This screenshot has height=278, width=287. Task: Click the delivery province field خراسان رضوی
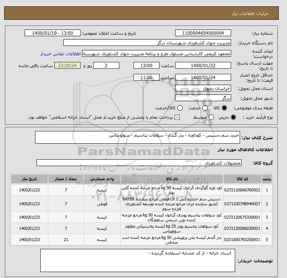tap(203, 88)
